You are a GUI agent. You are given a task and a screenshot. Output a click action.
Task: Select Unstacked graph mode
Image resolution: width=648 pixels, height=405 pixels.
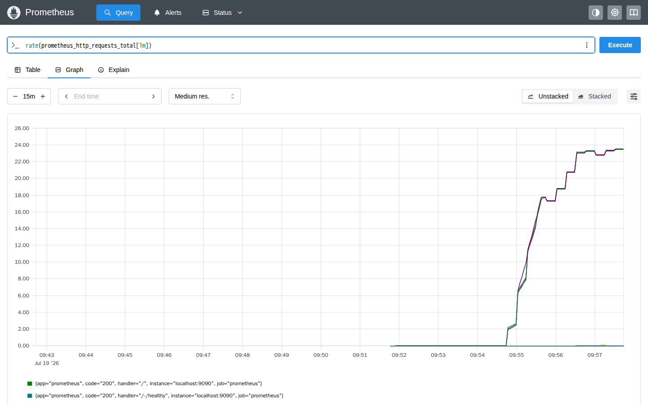pyautogui.click(x=548, y=96)
